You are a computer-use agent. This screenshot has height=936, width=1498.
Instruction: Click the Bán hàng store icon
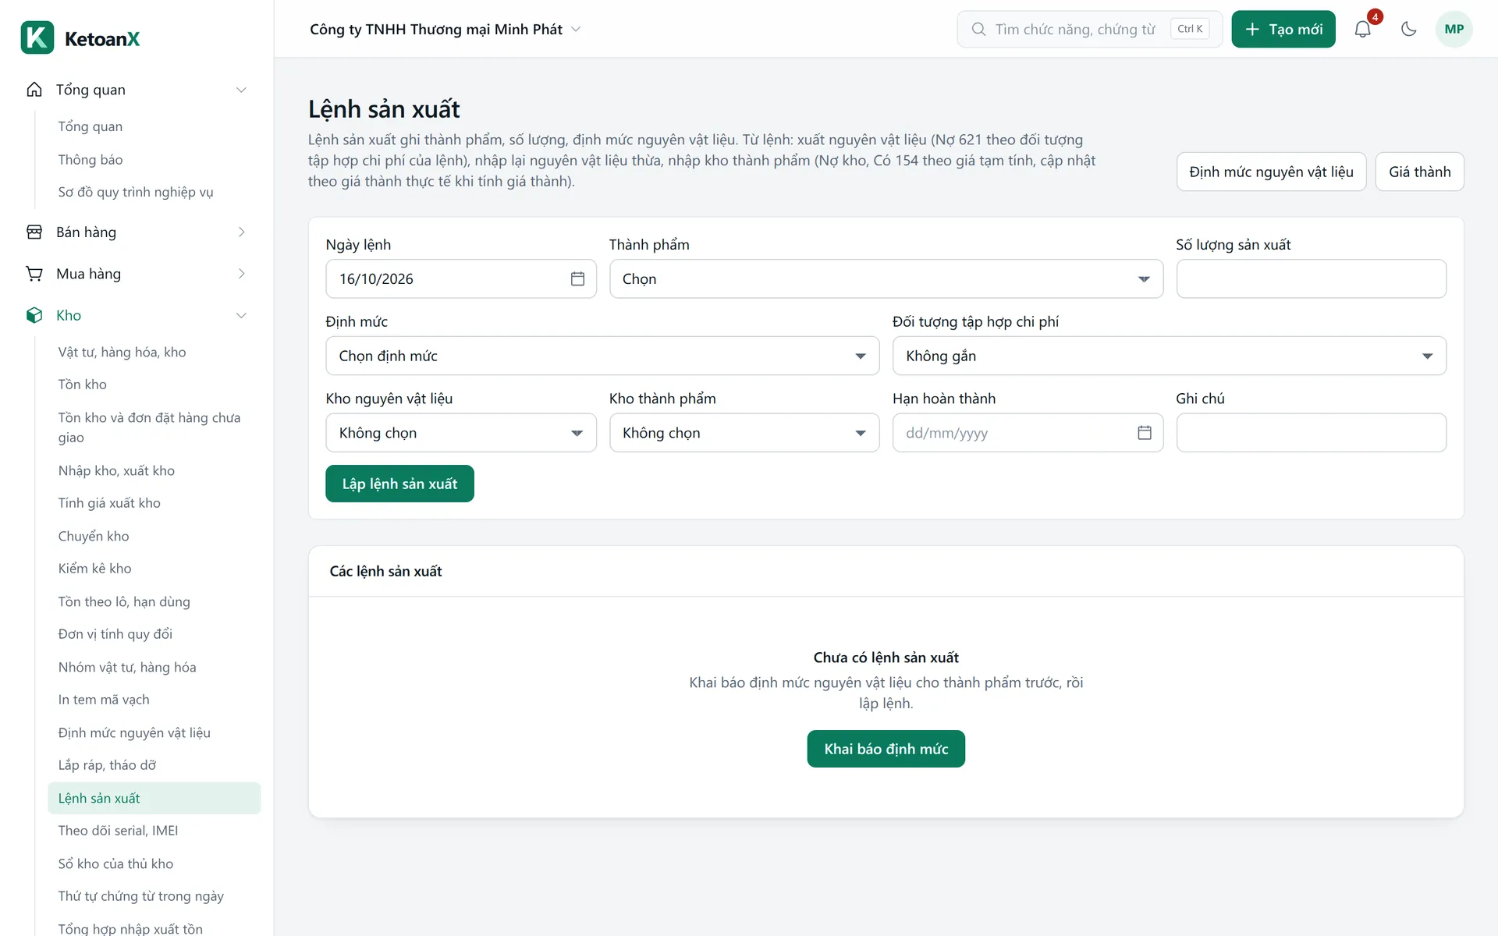pyautogui.click(x=34, y=232)
